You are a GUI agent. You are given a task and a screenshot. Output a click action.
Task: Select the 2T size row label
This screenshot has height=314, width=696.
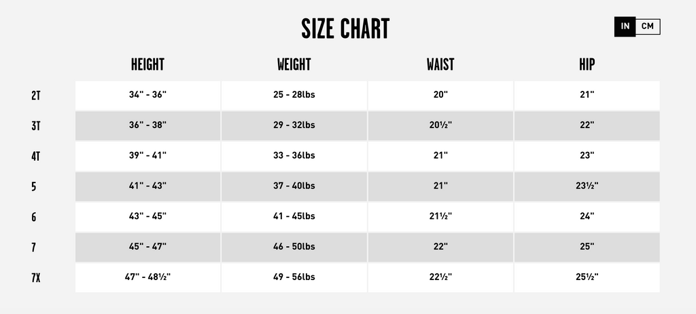pyautogui.click(x=36, y=96)
